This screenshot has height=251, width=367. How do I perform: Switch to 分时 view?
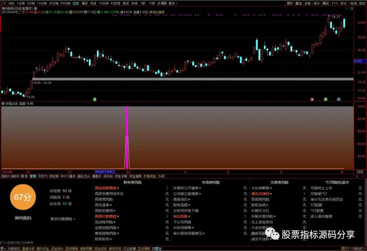[x=11, y=3]
